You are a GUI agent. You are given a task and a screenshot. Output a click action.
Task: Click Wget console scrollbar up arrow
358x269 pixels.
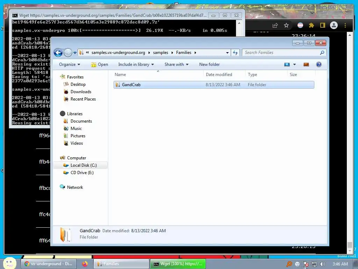click(x=239, y=23)
